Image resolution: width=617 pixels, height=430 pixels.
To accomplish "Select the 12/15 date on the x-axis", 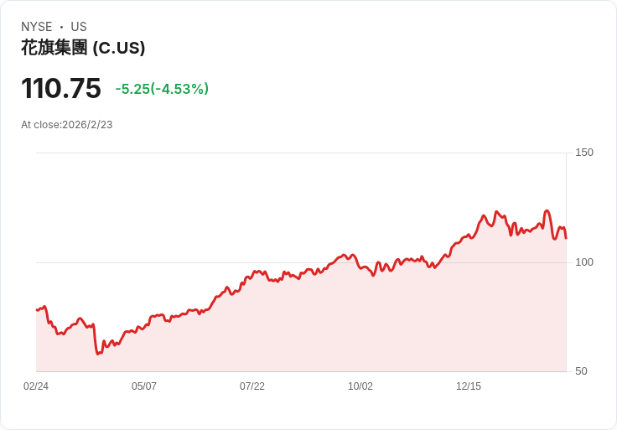I will (469, 386).
